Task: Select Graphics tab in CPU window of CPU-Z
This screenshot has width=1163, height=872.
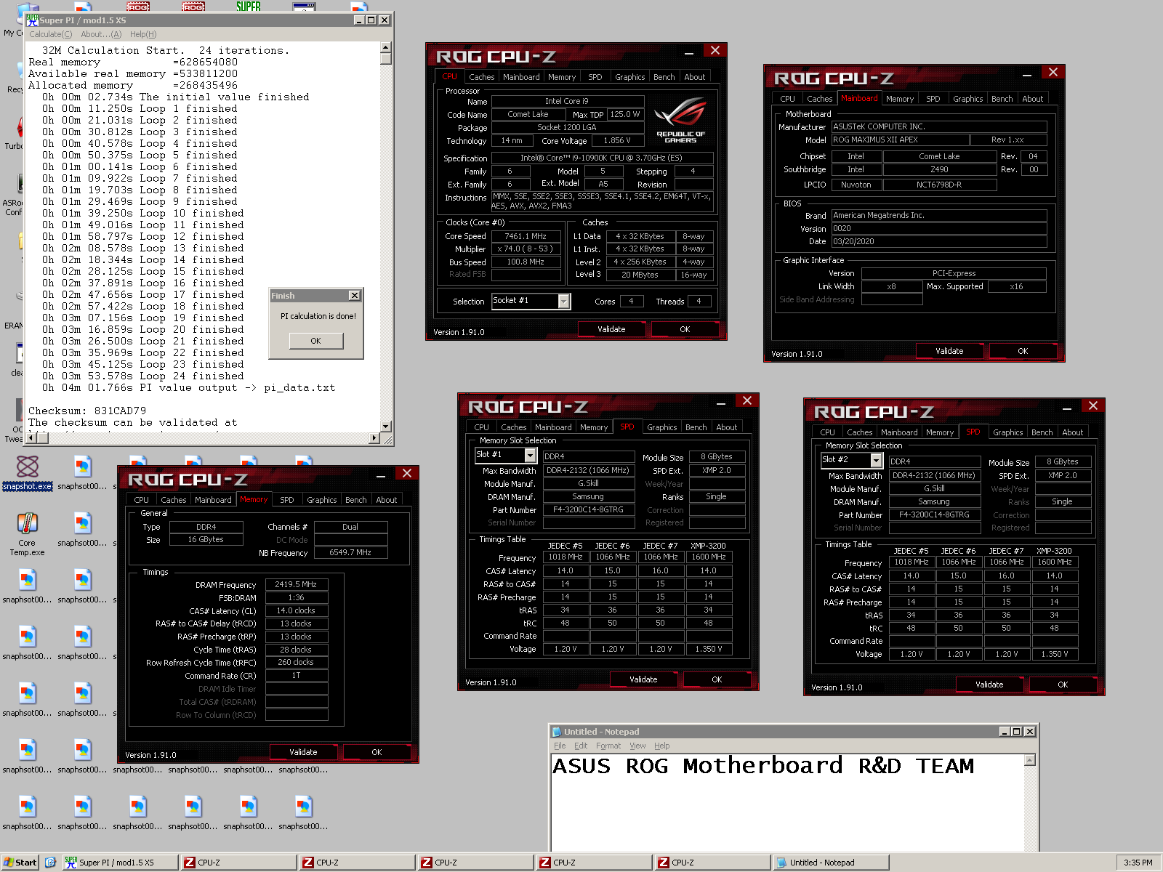Action: (x=629, y=77)
